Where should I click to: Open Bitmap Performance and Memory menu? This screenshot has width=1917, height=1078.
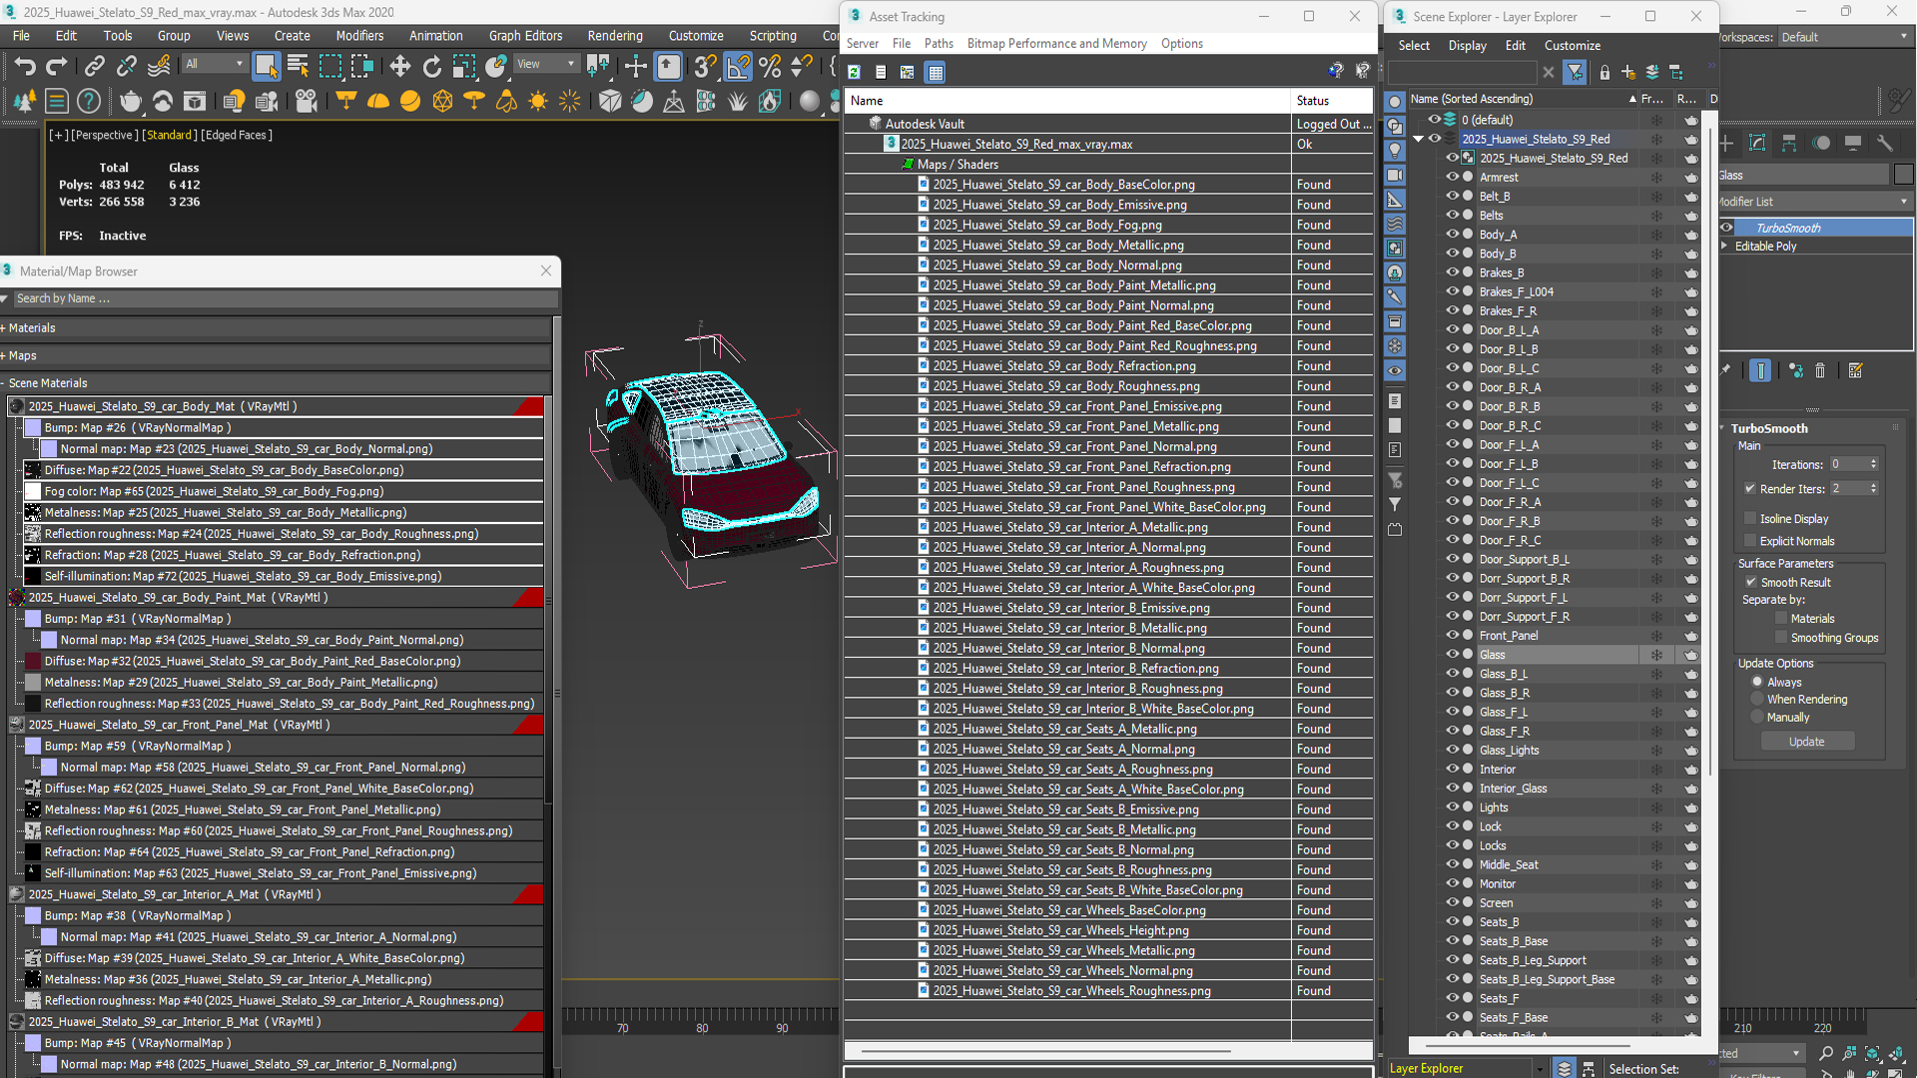[1056, 43]
